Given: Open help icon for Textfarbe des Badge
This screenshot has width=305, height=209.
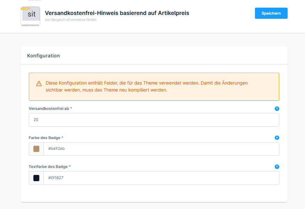Looking at the screenshot, I should pyautogui.click(x=277, y=167).
